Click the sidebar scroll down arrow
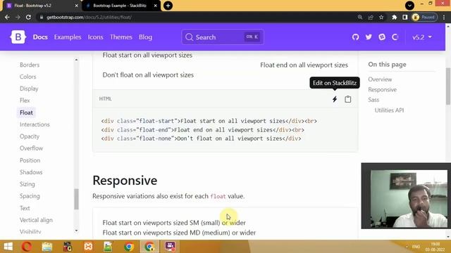Screen dimensions: 451x253 tap(76, 231)
